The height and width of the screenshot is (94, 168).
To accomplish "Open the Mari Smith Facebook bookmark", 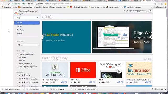I will point(133,7).
